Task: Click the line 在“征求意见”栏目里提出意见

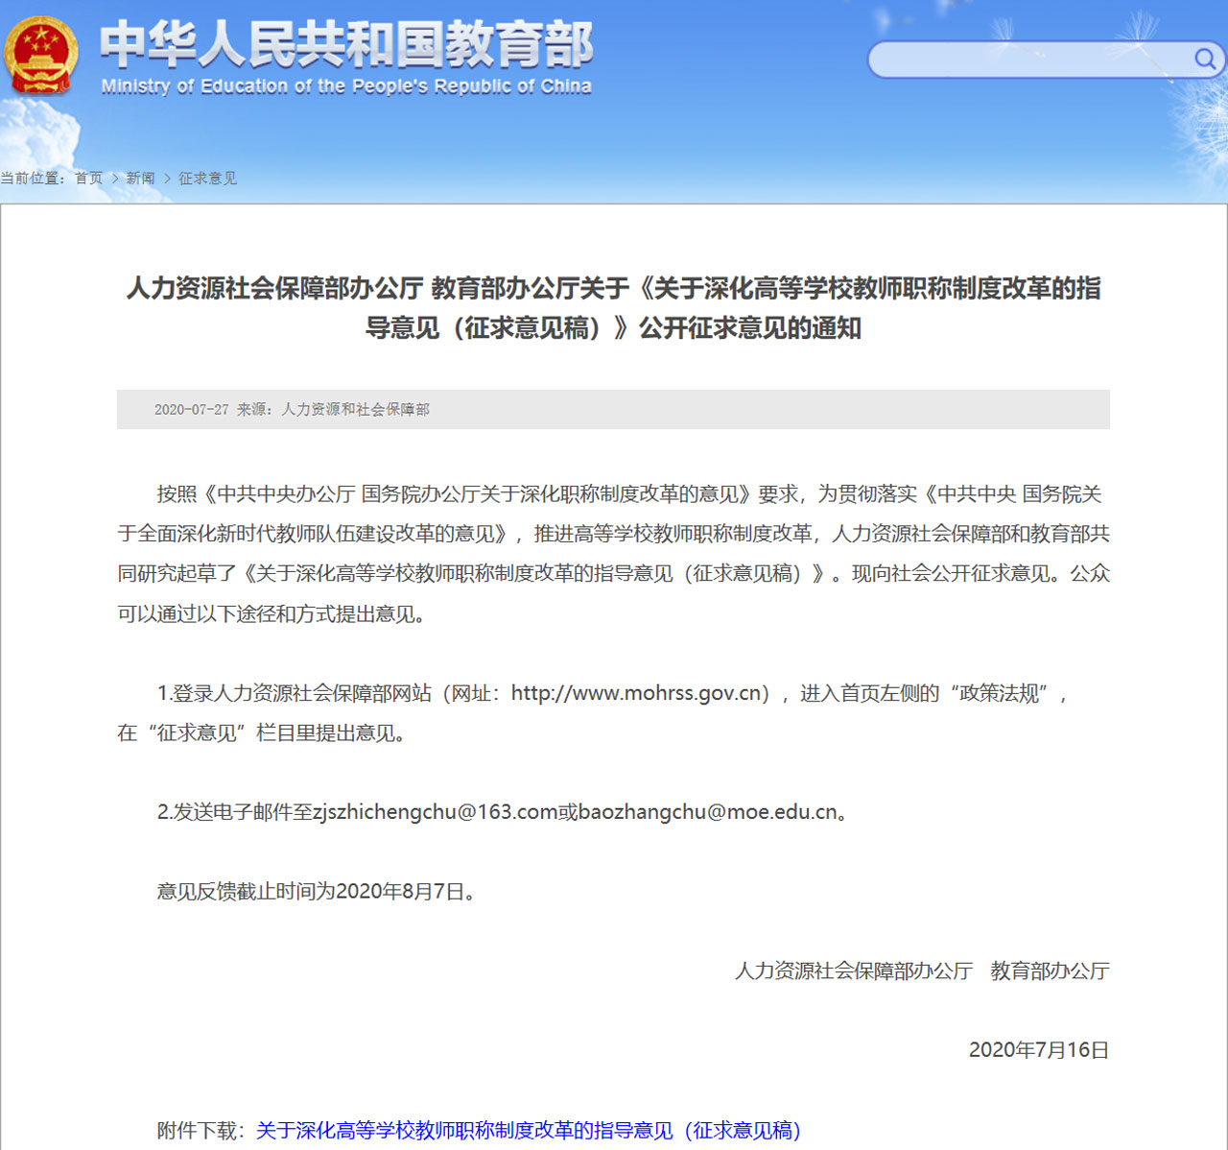Action: [x=261, y=733]
